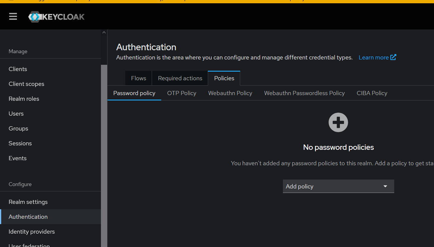
Task: Open Sessions in sidebar
Action: [50, 143]
